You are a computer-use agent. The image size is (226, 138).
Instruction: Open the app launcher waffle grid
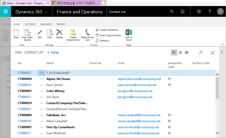point(6,11)
